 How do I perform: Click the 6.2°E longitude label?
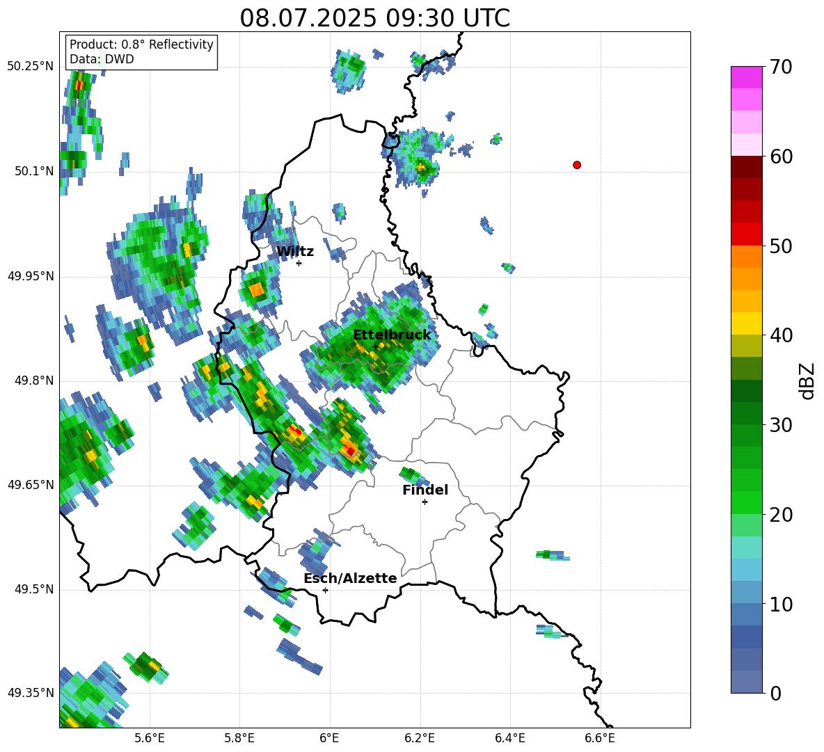(420, 738)
